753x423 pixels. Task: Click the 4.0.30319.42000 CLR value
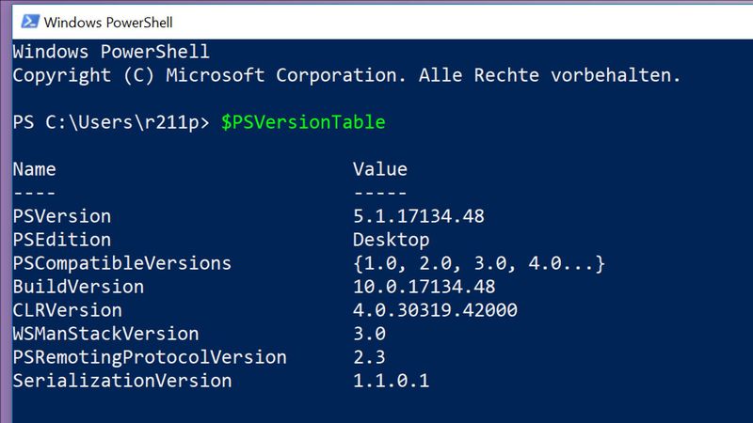tap(435, 310)
